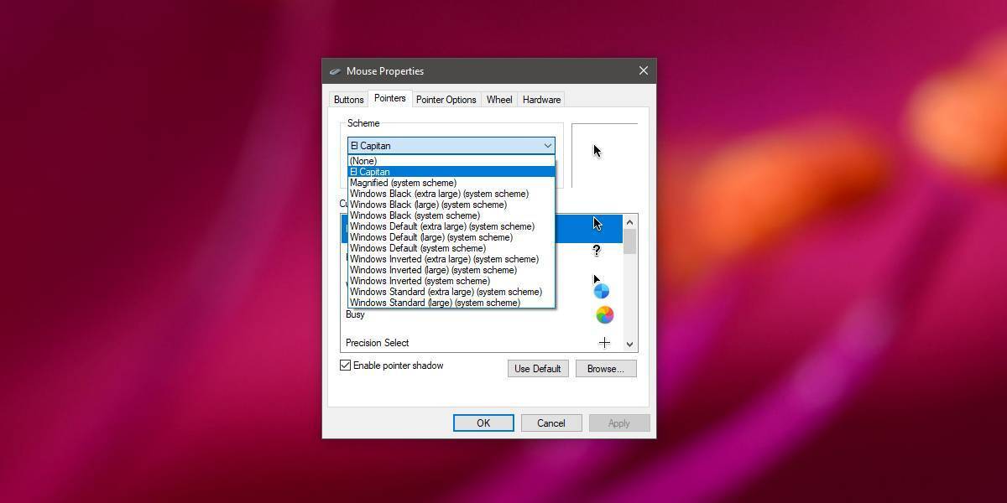
Task: Choose Windows Black (system scheme) option
Action: [x=451, y=215]
